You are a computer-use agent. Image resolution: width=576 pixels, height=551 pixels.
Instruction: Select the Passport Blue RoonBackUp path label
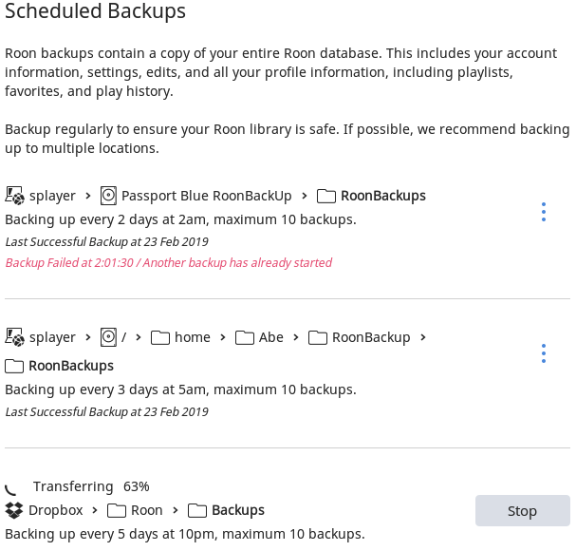click(x=207, y=196)
